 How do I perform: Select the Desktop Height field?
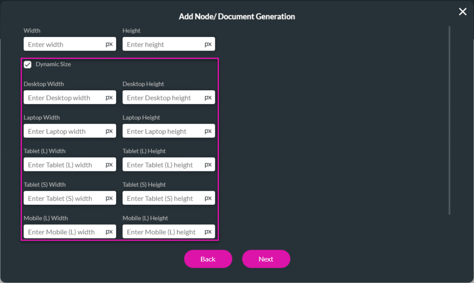(163, 98)
